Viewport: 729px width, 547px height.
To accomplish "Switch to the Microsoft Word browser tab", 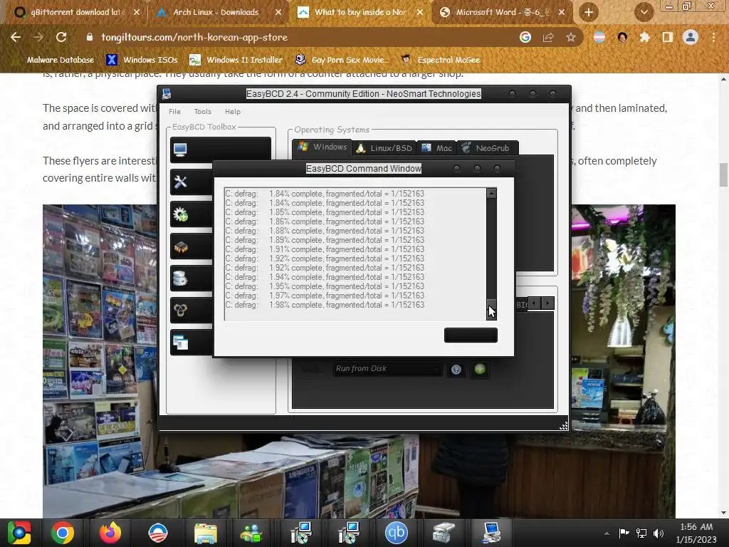I will point(502,13).
